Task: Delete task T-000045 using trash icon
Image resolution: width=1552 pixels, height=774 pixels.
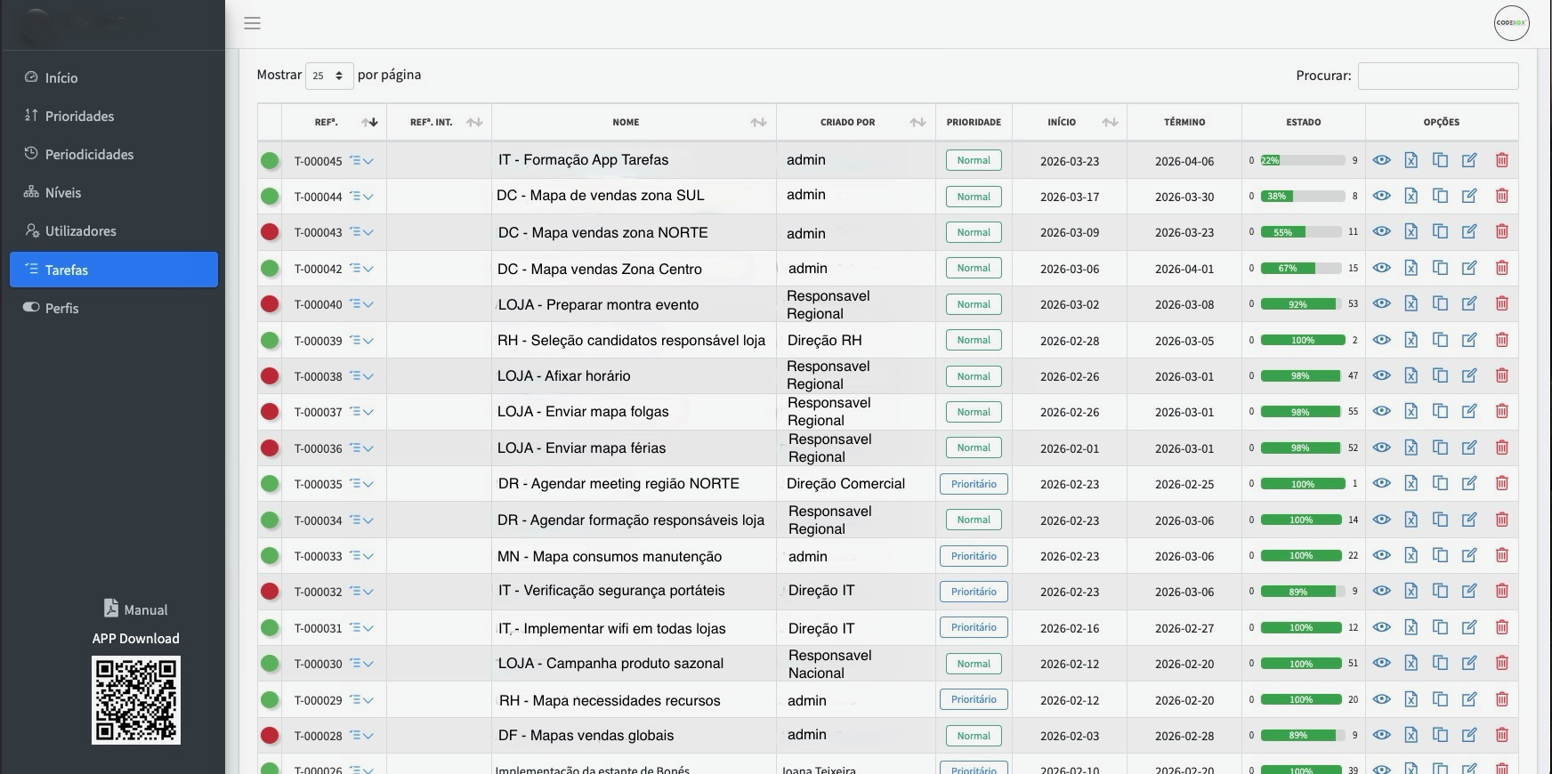Action: click(x=1501, y=160)
